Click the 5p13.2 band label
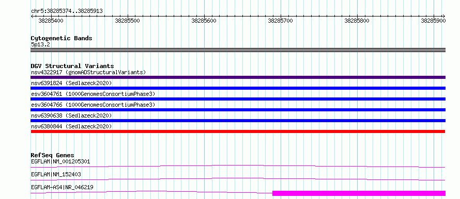460x199 pixels. 41,44
